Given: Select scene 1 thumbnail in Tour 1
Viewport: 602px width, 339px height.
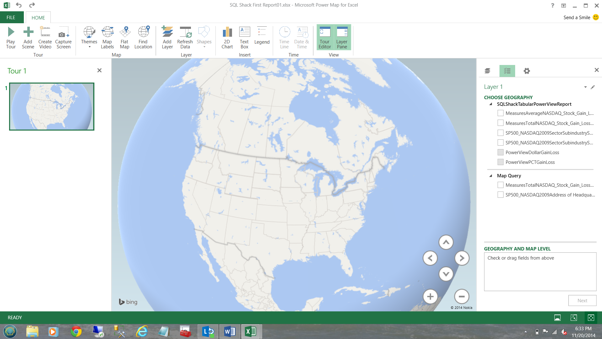Looking at the screenshot, I should coord(52,106).
